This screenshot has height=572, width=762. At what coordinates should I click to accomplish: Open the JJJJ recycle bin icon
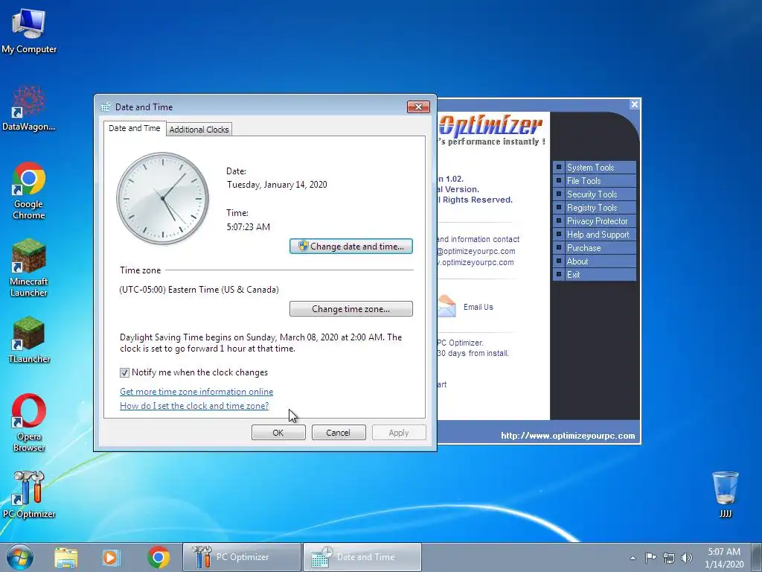coord(725,495)
